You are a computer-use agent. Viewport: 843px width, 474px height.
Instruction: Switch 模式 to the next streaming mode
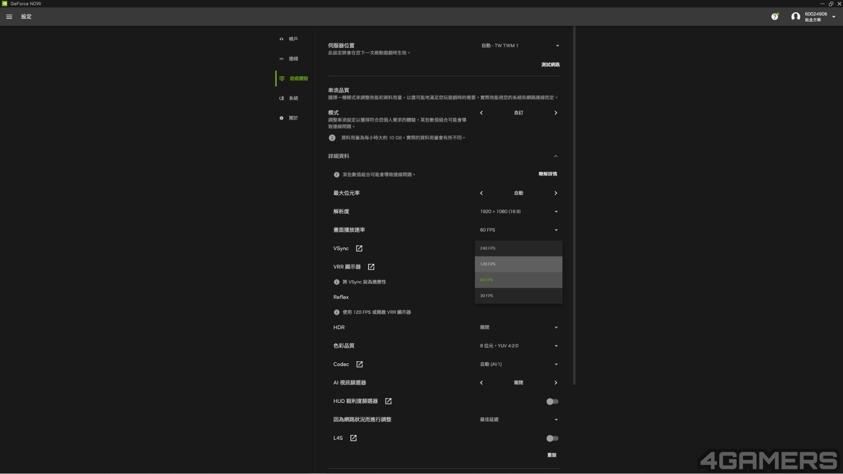coord(556,113)
